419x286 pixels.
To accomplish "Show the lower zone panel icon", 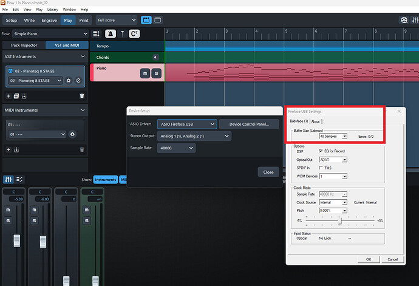I will point(146,20).
